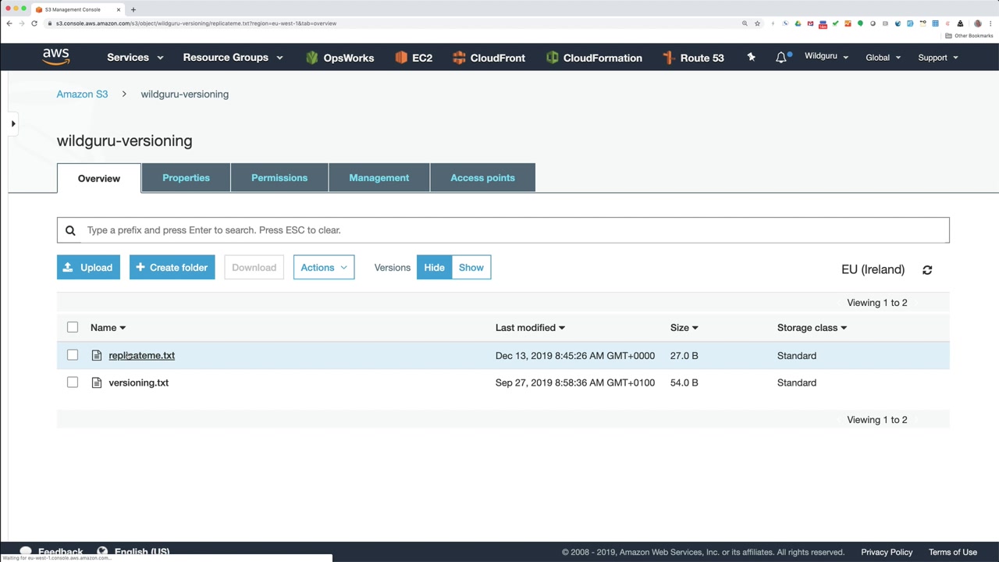
Task: Click the file icon beside replicateme.txt
Action: (97, 355)
